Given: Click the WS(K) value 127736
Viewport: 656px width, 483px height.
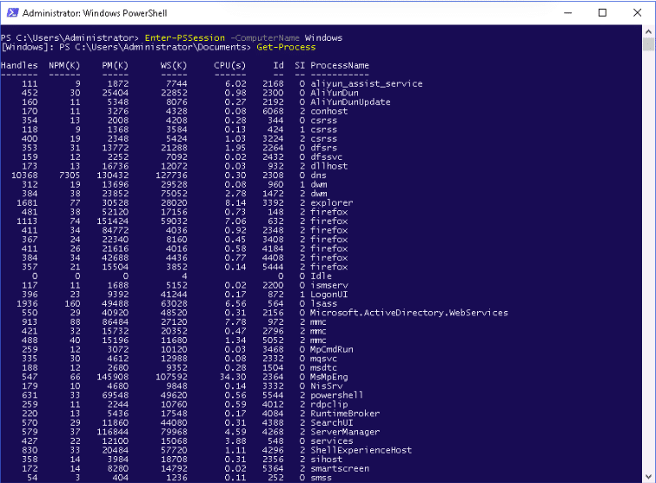Looking at the screenshot, I should tap(171, 175).
